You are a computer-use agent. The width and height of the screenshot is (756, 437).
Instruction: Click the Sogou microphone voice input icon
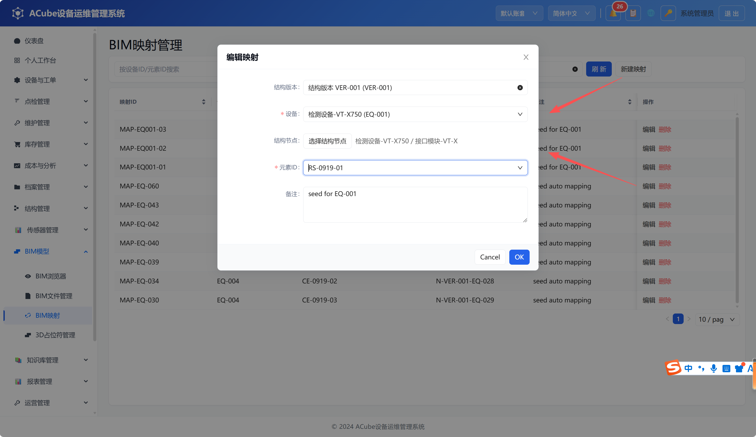(714, 368)
